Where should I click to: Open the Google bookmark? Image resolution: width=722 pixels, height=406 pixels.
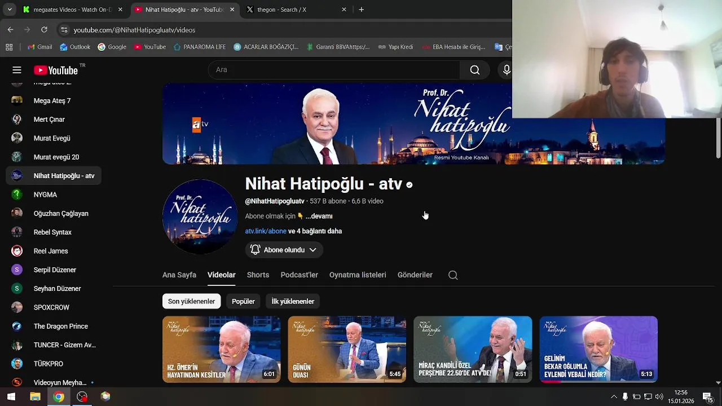(112, 47)
